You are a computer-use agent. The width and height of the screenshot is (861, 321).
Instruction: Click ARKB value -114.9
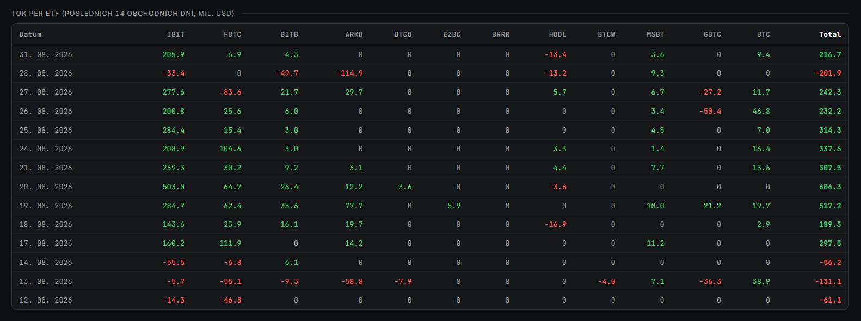pos(349,73)
